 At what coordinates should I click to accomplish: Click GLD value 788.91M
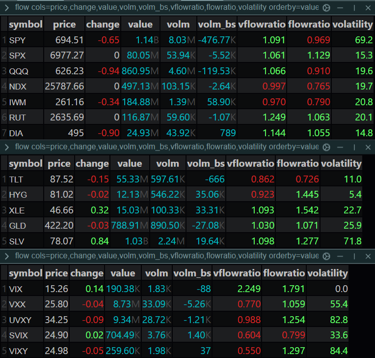pyautogui.click(x=130, y=226)
